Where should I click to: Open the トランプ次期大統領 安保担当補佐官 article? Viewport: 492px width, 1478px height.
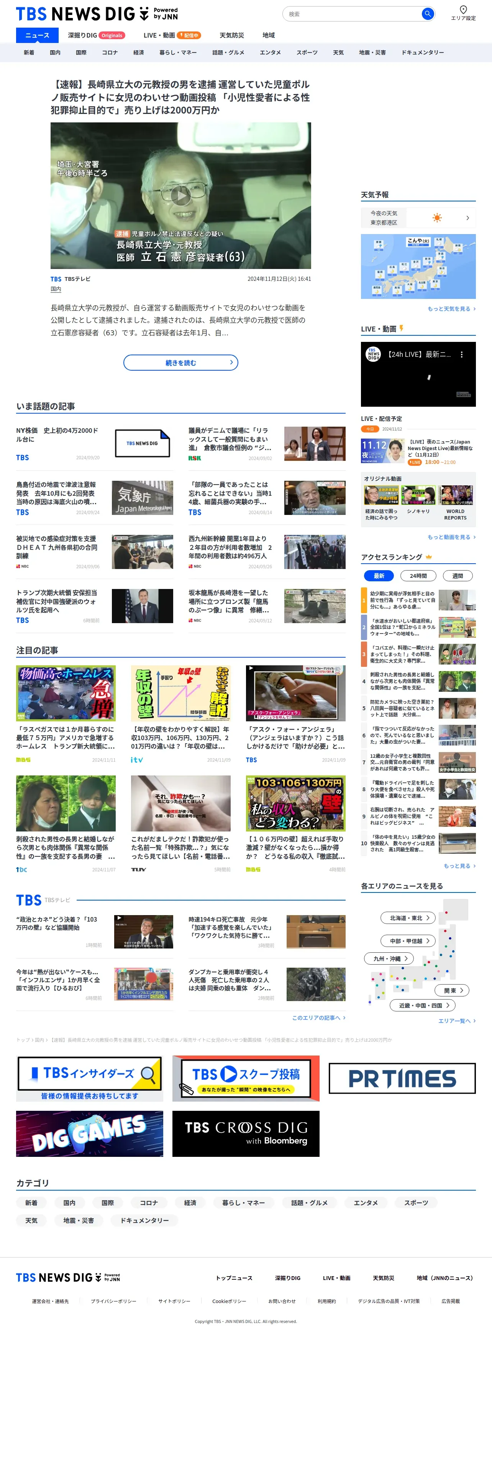(94, 606)
